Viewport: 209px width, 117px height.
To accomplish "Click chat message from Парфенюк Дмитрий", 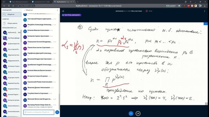I will tap(40, 54).
